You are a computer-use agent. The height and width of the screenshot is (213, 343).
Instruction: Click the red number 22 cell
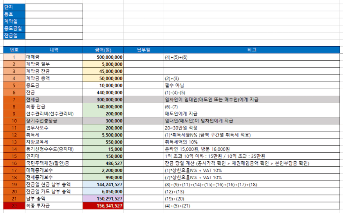coord(14,206)
